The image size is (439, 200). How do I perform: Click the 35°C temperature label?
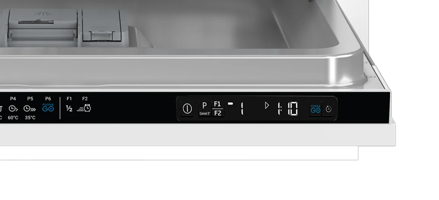30,118
